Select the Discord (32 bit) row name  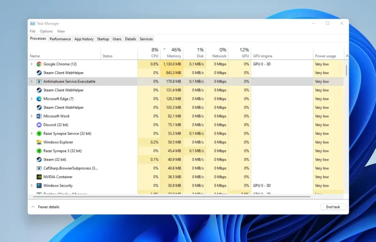[x=55, y=125]
